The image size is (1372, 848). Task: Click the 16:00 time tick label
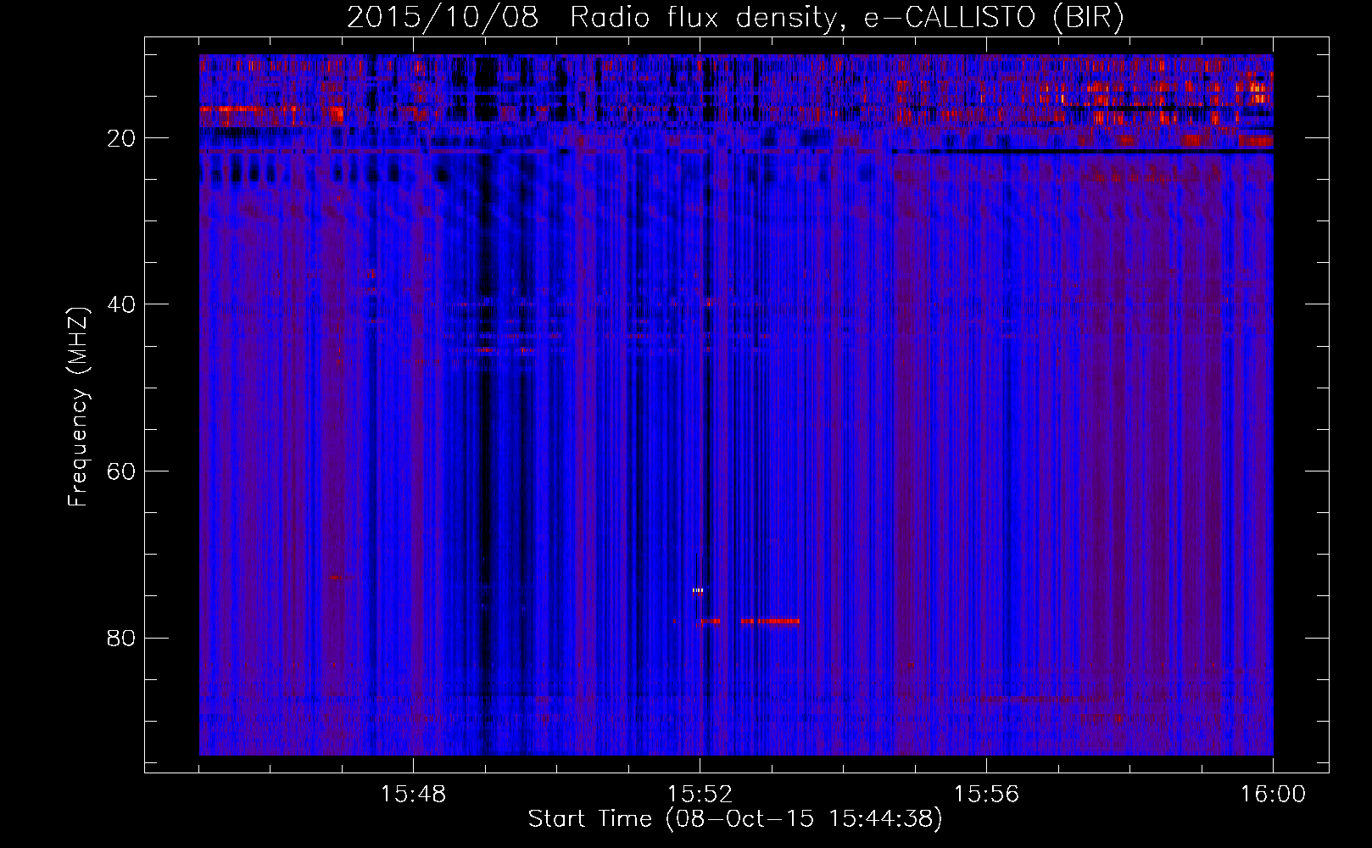click(x=1273, y=795)
